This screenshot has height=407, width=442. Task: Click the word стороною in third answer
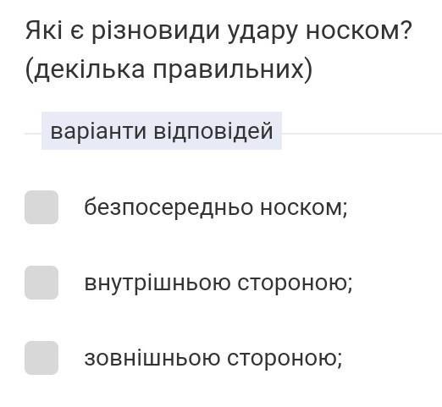point(285,359)
